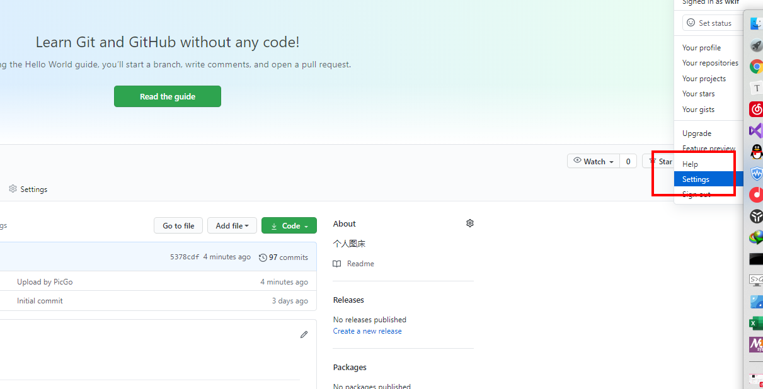Choose Your stars in the menu

pos(699,94)
